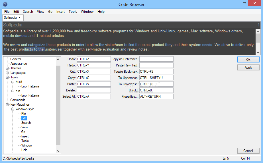Click the C:\Softpedia\Softpedia path in status bar

pos(18,158)
